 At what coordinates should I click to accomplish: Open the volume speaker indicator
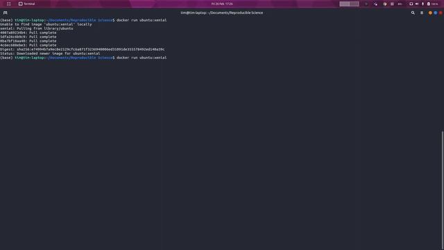[417, 4]
